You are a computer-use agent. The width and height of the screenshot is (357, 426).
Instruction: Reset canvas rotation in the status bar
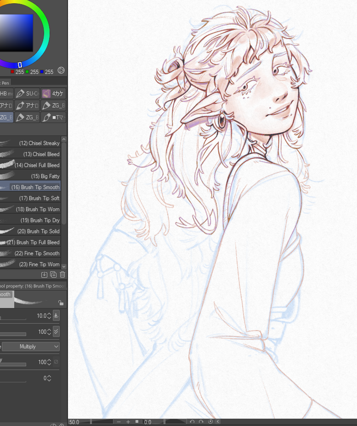click(210, 421)
